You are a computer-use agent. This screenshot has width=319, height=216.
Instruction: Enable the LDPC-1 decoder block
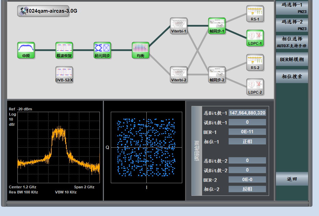[x=255, y=38]
